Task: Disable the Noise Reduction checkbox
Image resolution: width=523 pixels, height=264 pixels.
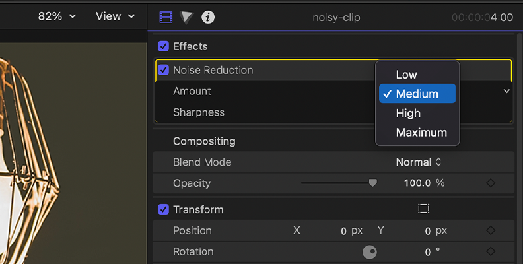Action: (x=164, y=70)
